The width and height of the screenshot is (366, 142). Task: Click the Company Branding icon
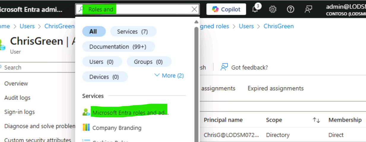(x=86, y=128)
